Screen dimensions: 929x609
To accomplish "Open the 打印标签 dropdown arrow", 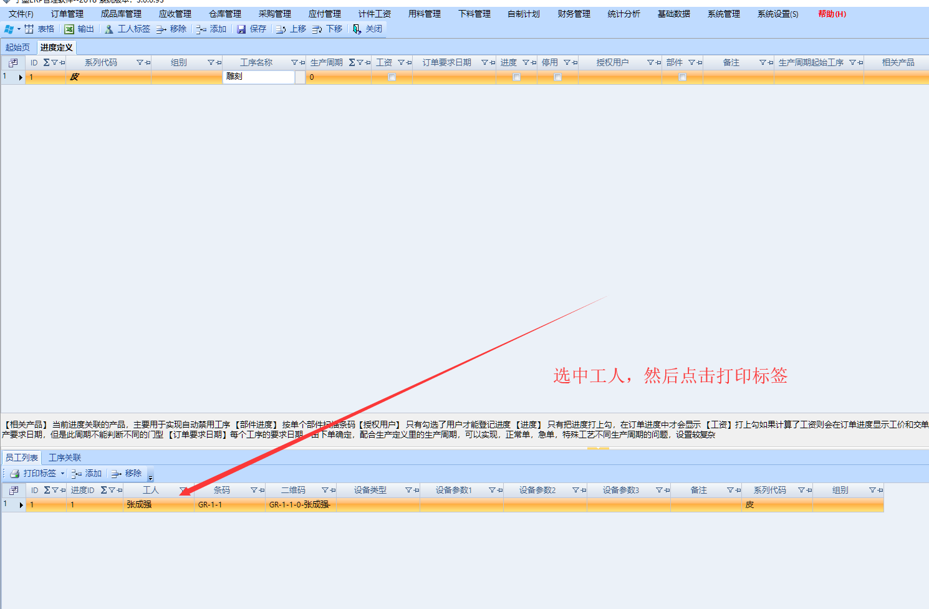I will tap(62, 474).
